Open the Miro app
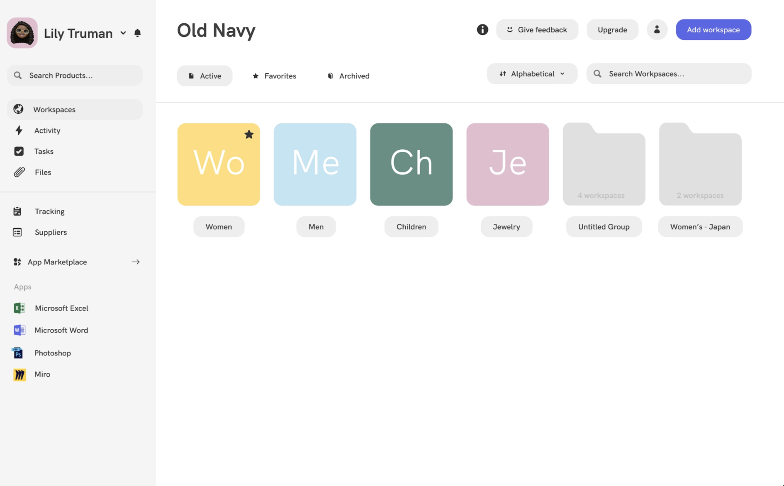The width and height of the screenshot is (784, 486). (42, 374)
